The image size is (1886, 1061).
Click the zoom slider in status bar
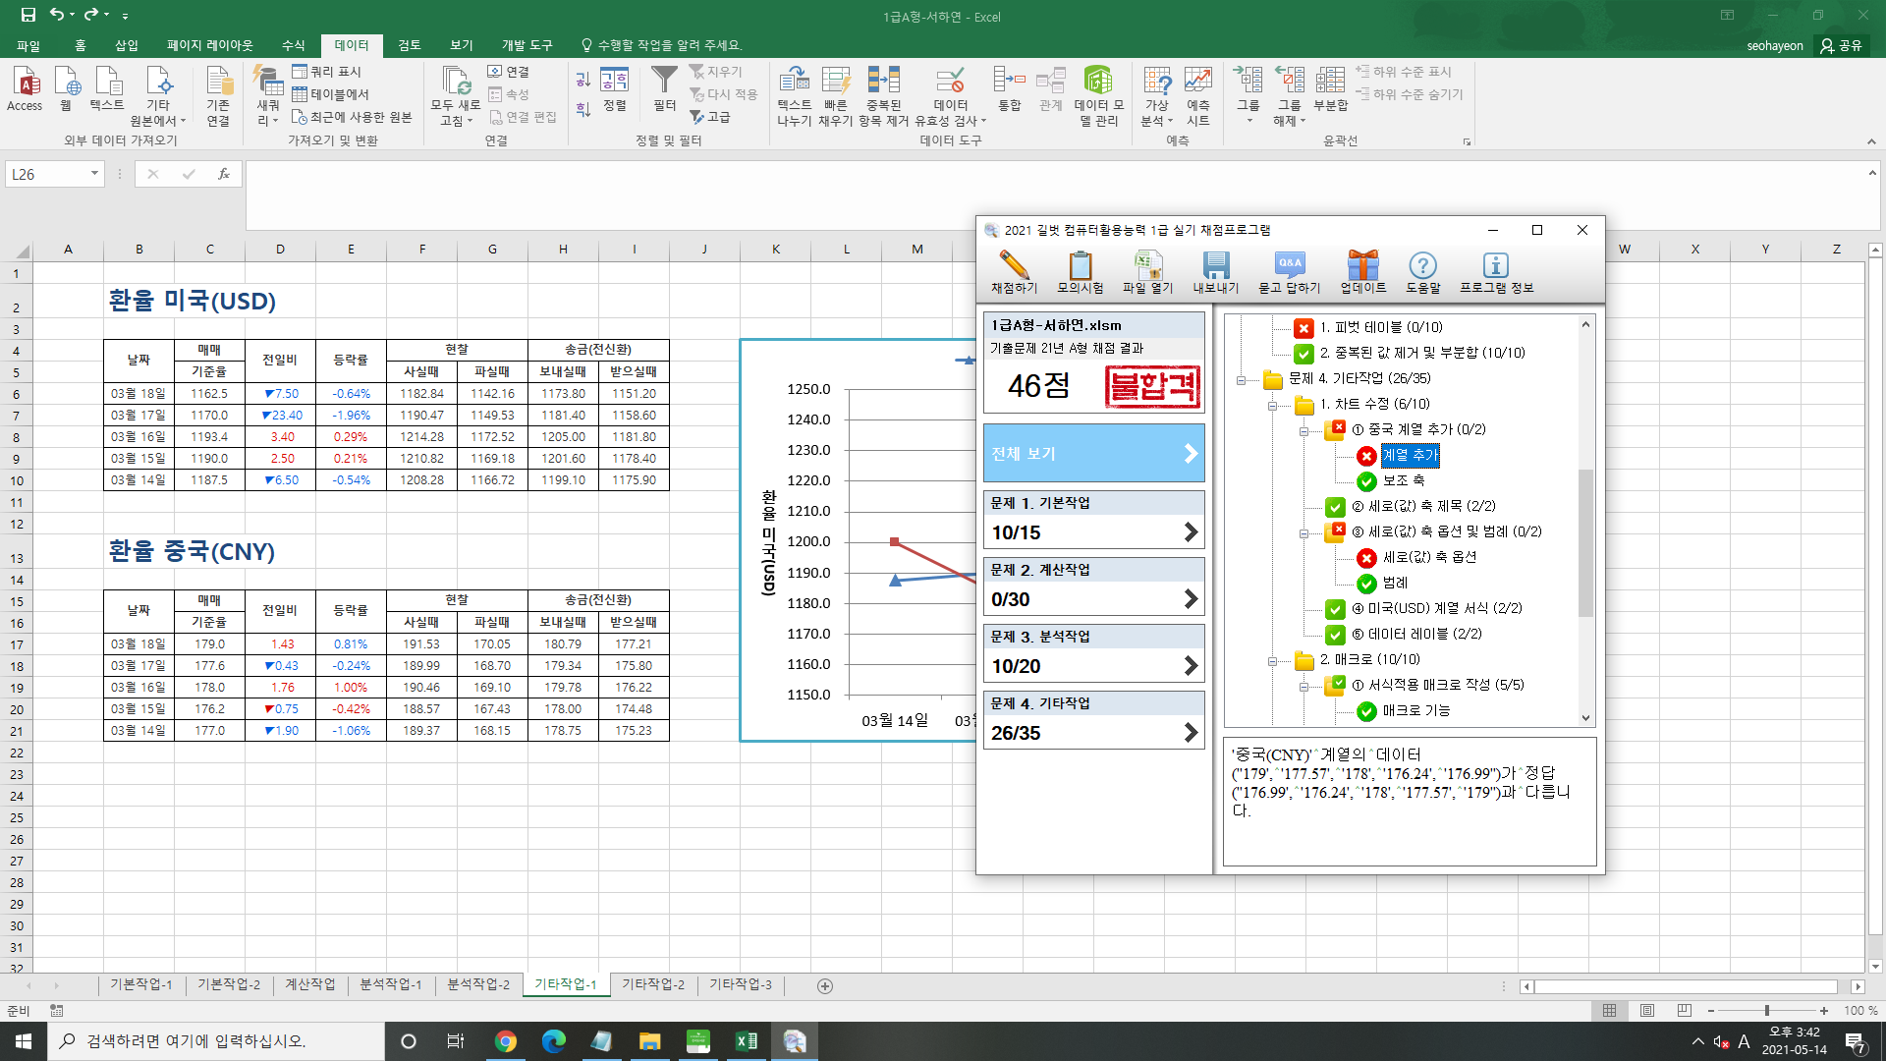coord(1766,1011)
